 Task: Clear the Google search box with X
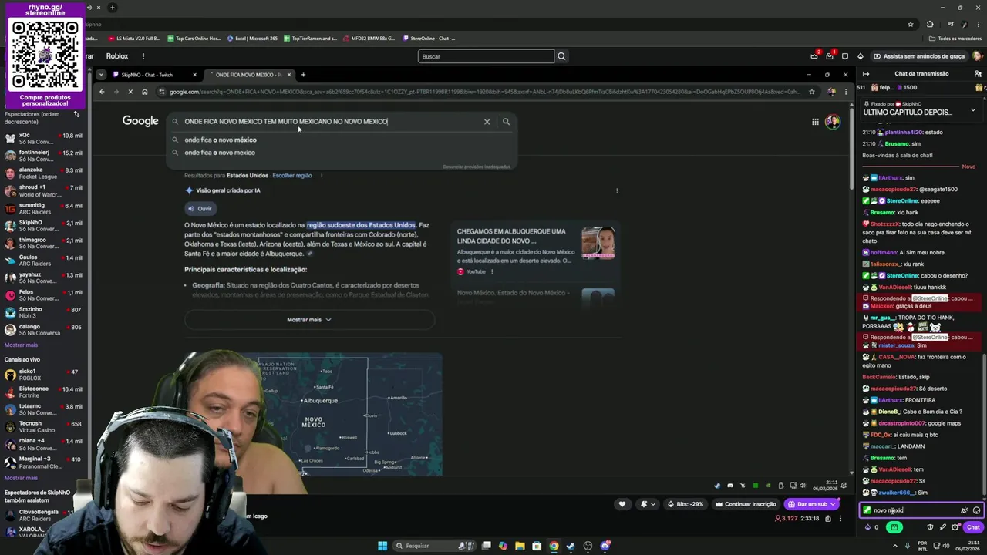point(487,122)
